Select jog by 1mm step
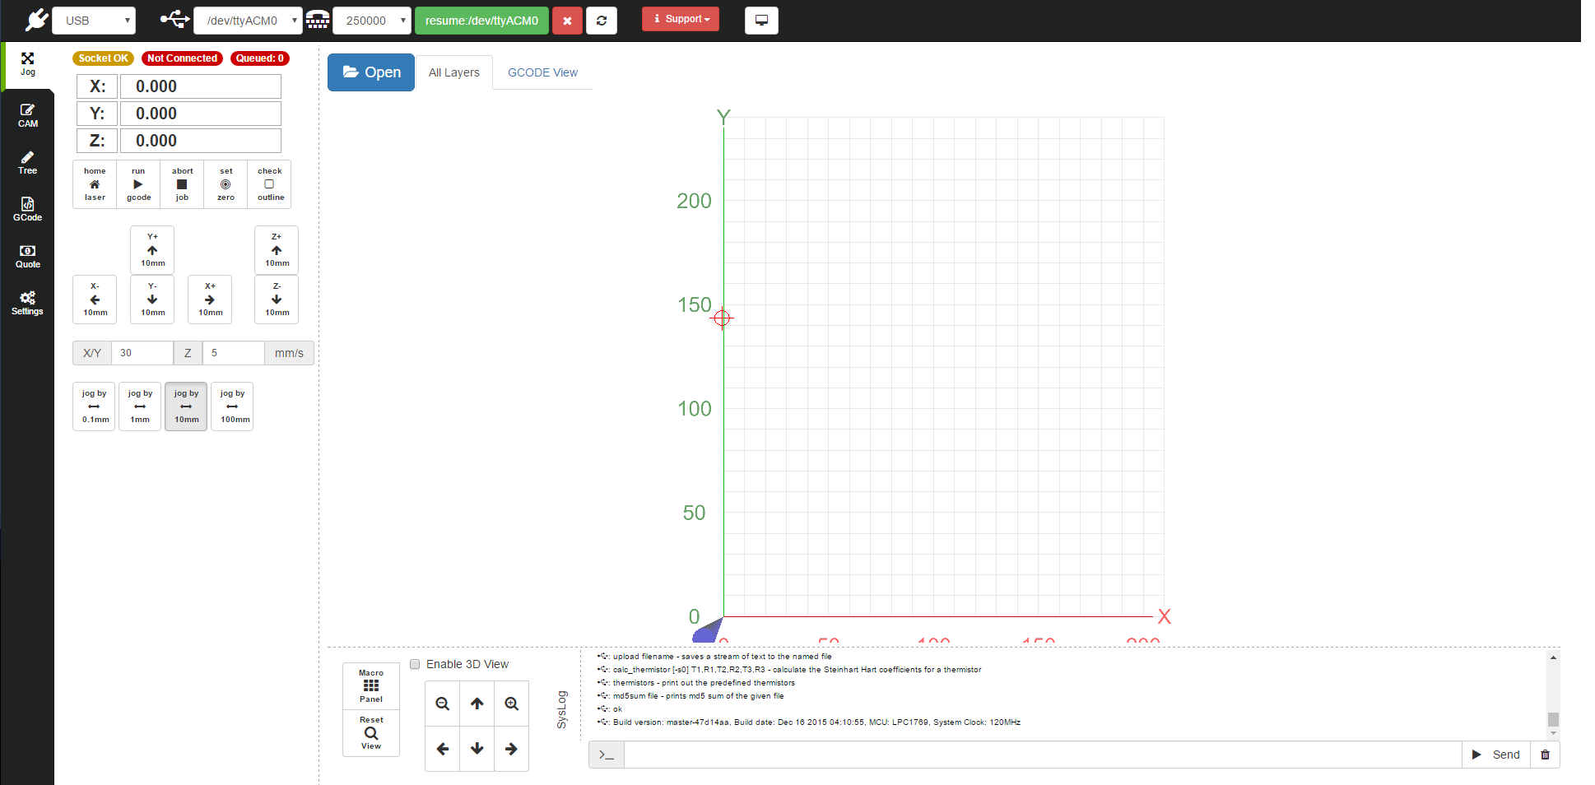1595x785 pixels. (140, 406)
